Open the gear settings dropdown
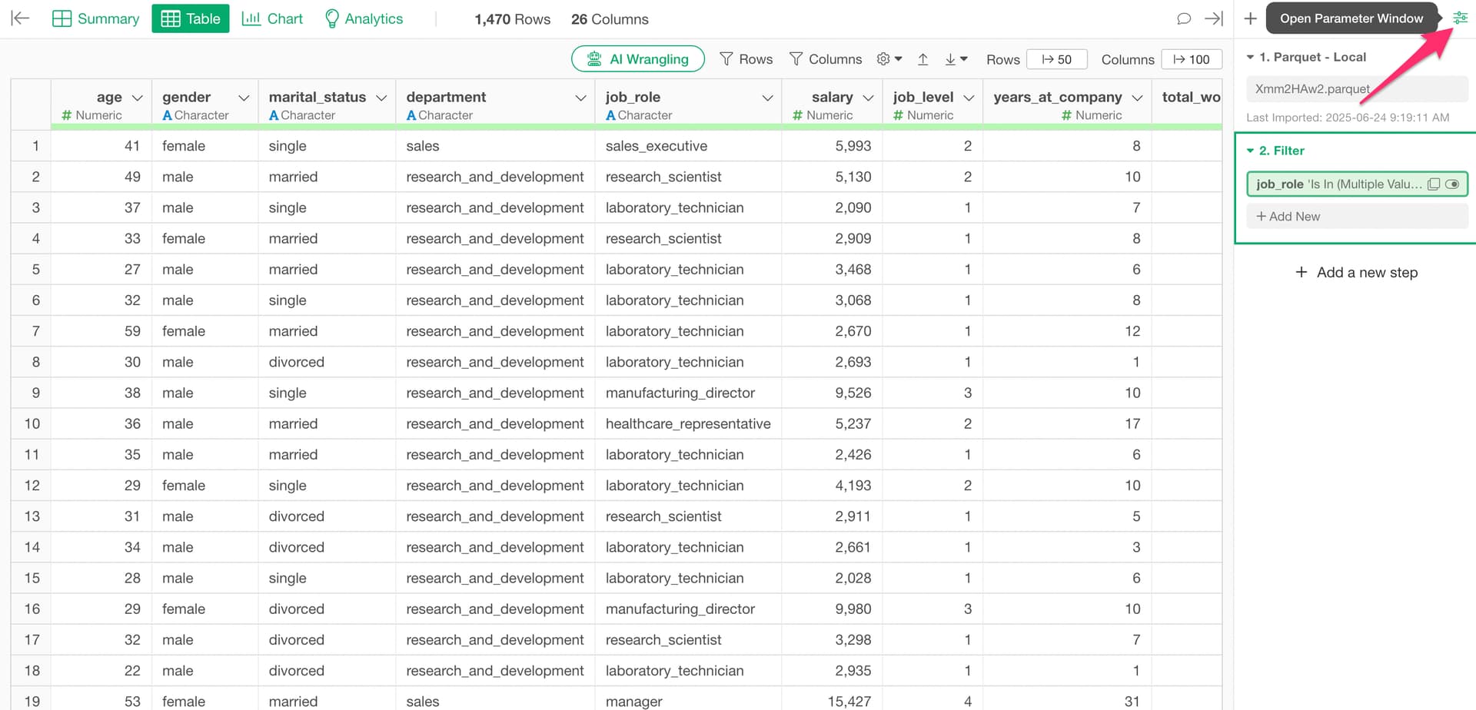Viewport: 1476px width, 710px height. point(889,59)
